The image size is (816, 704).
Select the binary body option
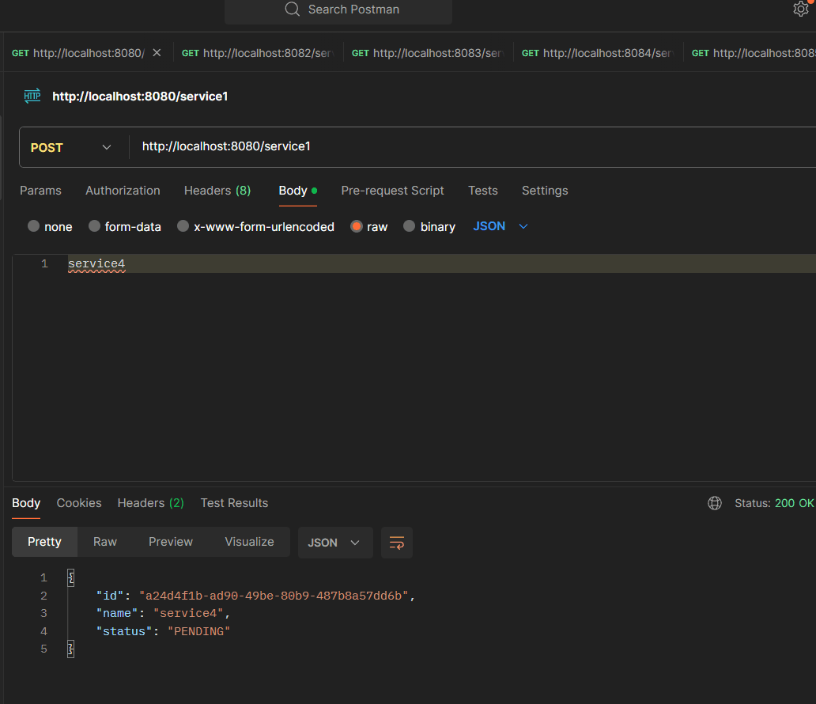(410, 226)
